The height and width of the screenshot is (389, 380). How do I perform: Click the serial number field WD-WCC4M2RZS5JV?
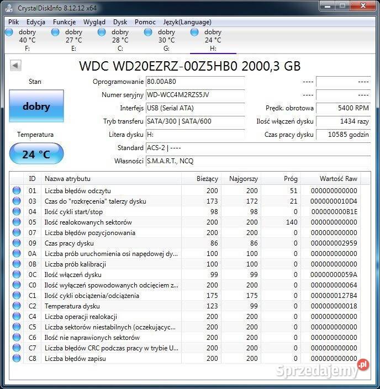click(195, 95)
